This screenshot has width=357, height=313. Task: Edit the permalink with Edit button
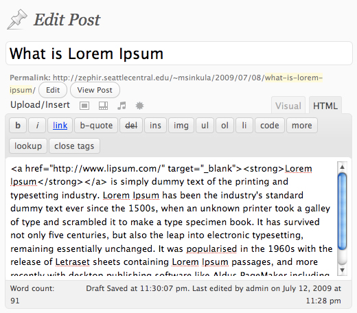[x=53, y=90]
